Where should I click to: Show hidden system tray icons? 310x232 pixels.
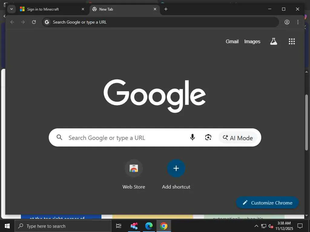coord(256,226)
